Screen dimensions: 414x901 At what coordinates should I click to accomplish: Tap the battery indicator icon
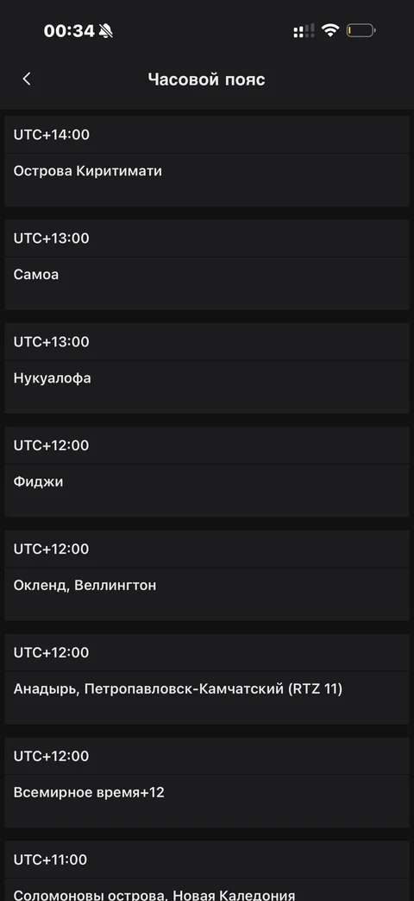pos(361,30)
